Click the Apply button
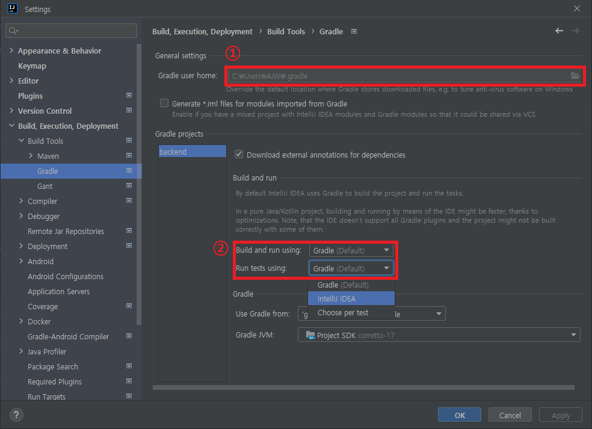 561,415
